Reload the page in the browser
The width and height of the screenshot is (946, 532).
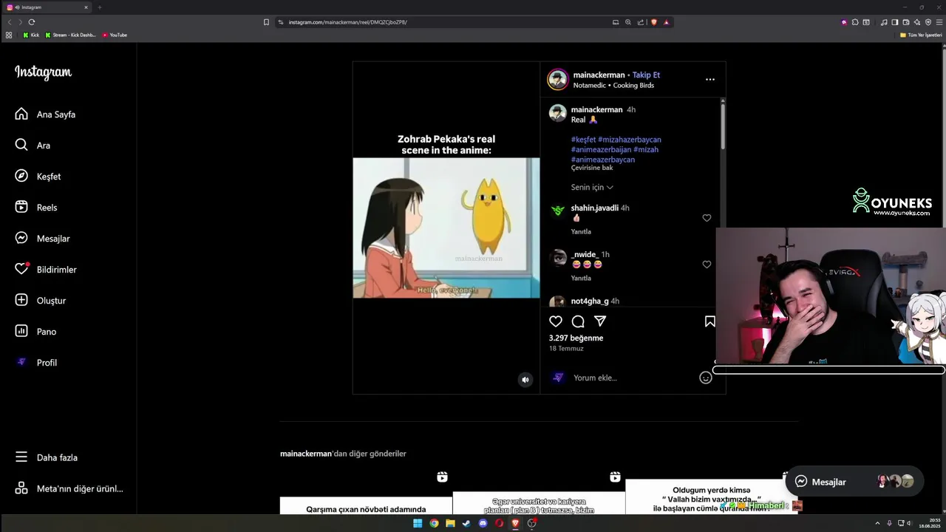click(x=32, y=22)
